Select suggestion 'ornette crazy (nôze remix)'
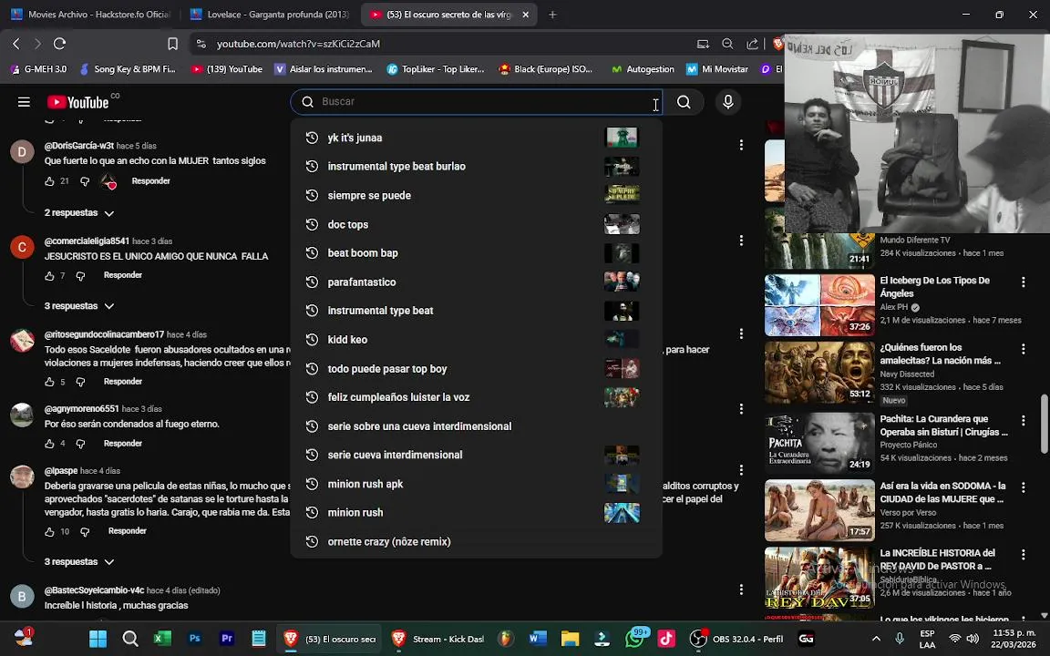Viewport: 1050px width, 656px height. (x=476, y=541)
